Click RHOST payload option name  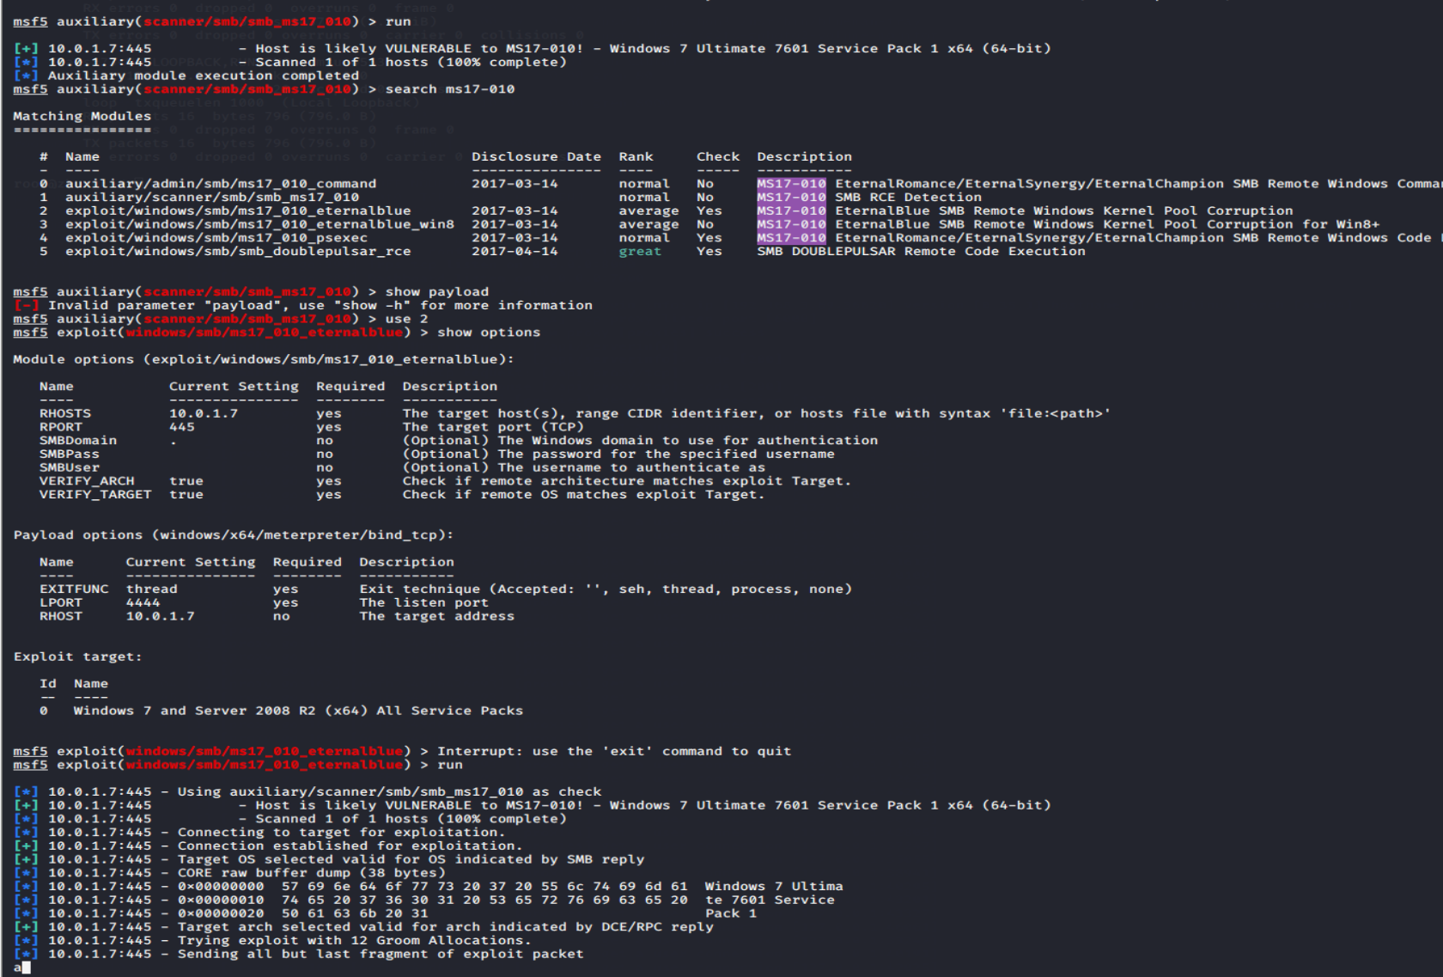pos(61,617)
